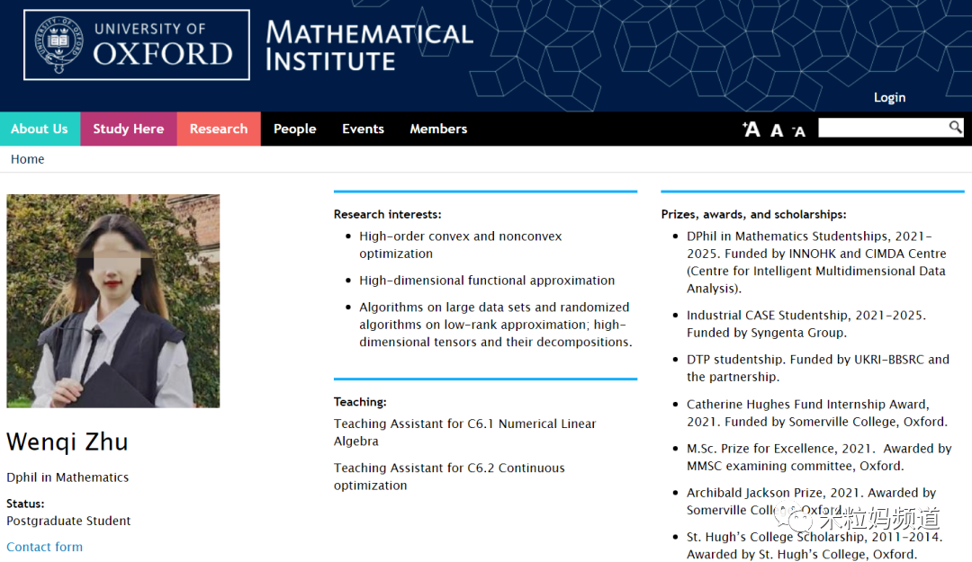Click the Wenqi Zhu name heading

pos(67,442)
